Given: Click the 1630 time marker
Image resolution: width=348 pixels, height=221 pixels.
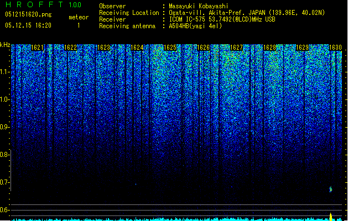Looking at the screenshot, I should 335,48.
